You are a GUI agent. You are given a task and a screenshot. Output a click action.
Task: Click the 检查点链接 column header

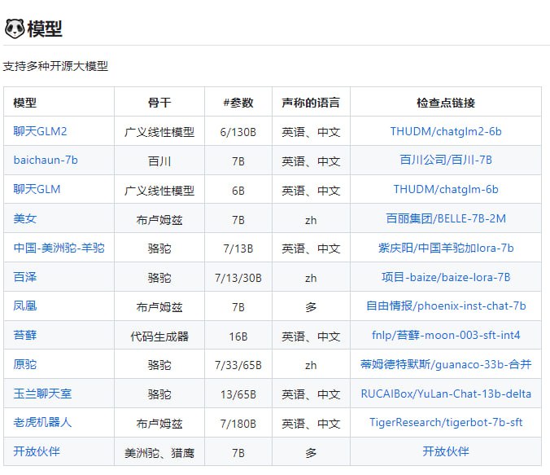coord(446,103)
